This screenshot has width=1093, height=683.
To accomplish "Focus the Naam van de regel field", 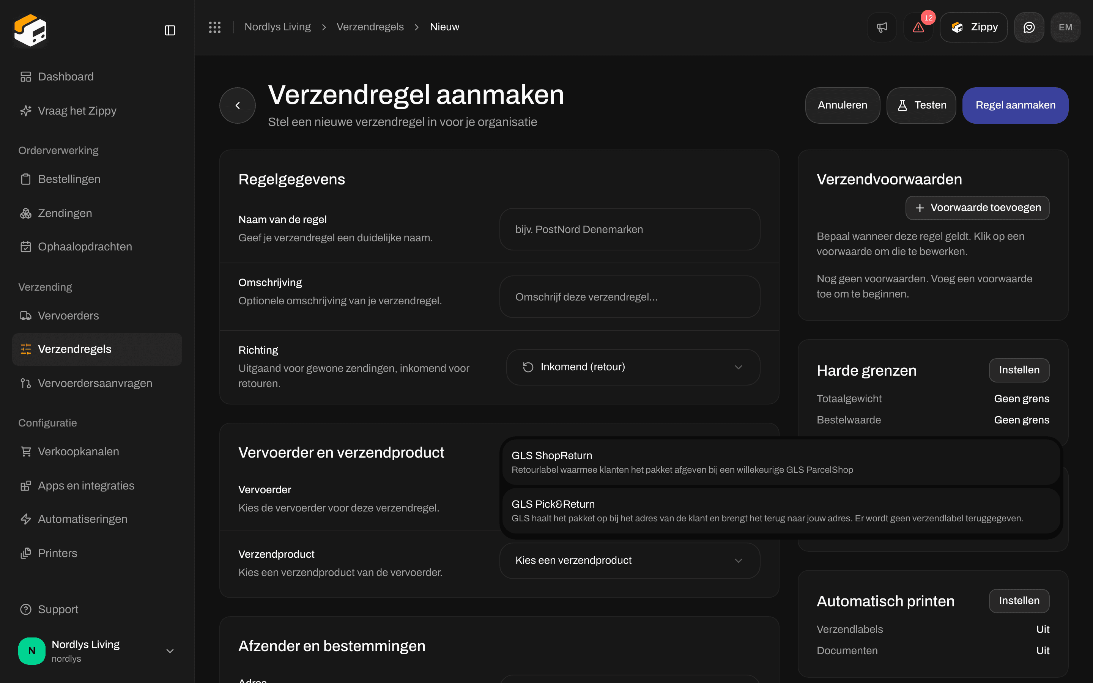I will click(x=630, y=230).
